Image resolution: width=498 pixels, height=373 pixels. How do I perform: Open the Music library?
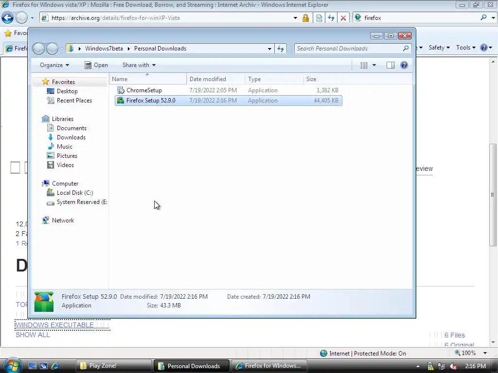point(60,147)
